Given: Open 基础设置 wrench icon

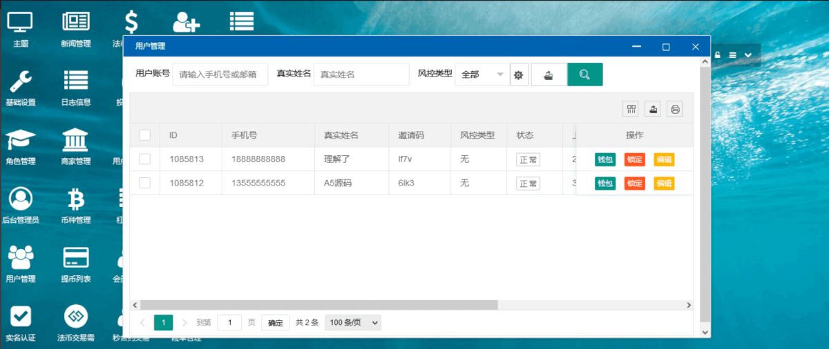Looking at the screenshot, I should click(x=20, y=87).
